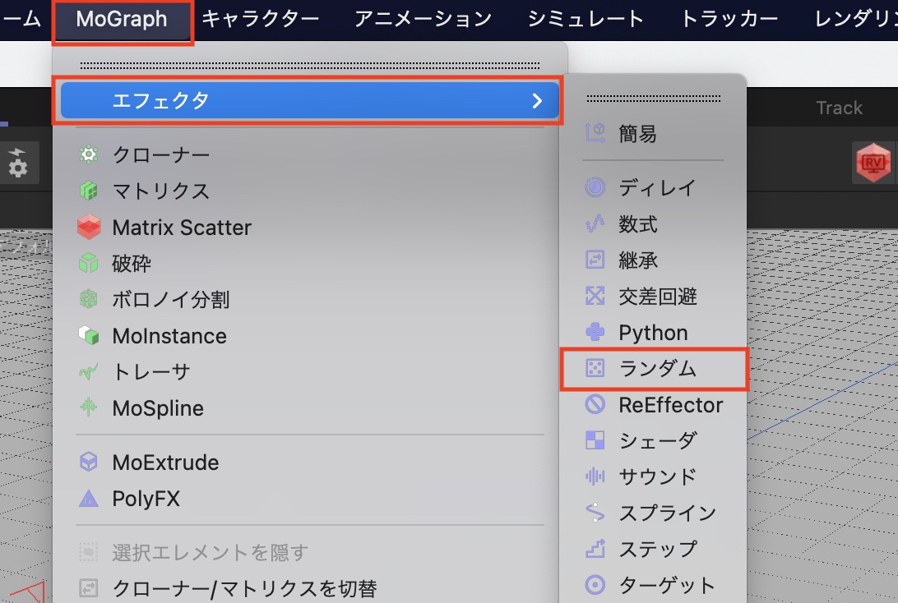
Task: Click the Shader (シェーダ) effector icon
Action: click(x=594, y=441)
